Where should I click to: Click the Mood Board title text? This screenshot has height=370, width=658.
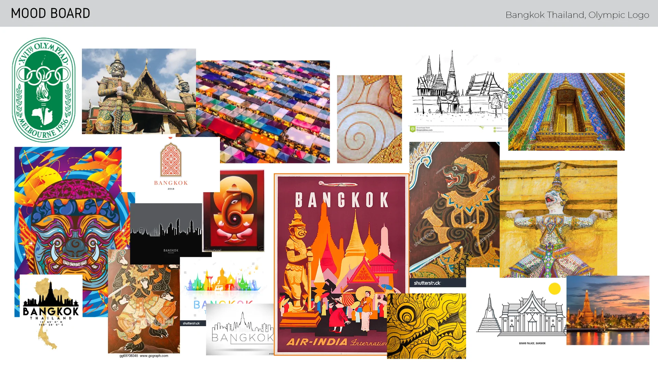coord(50,14)
